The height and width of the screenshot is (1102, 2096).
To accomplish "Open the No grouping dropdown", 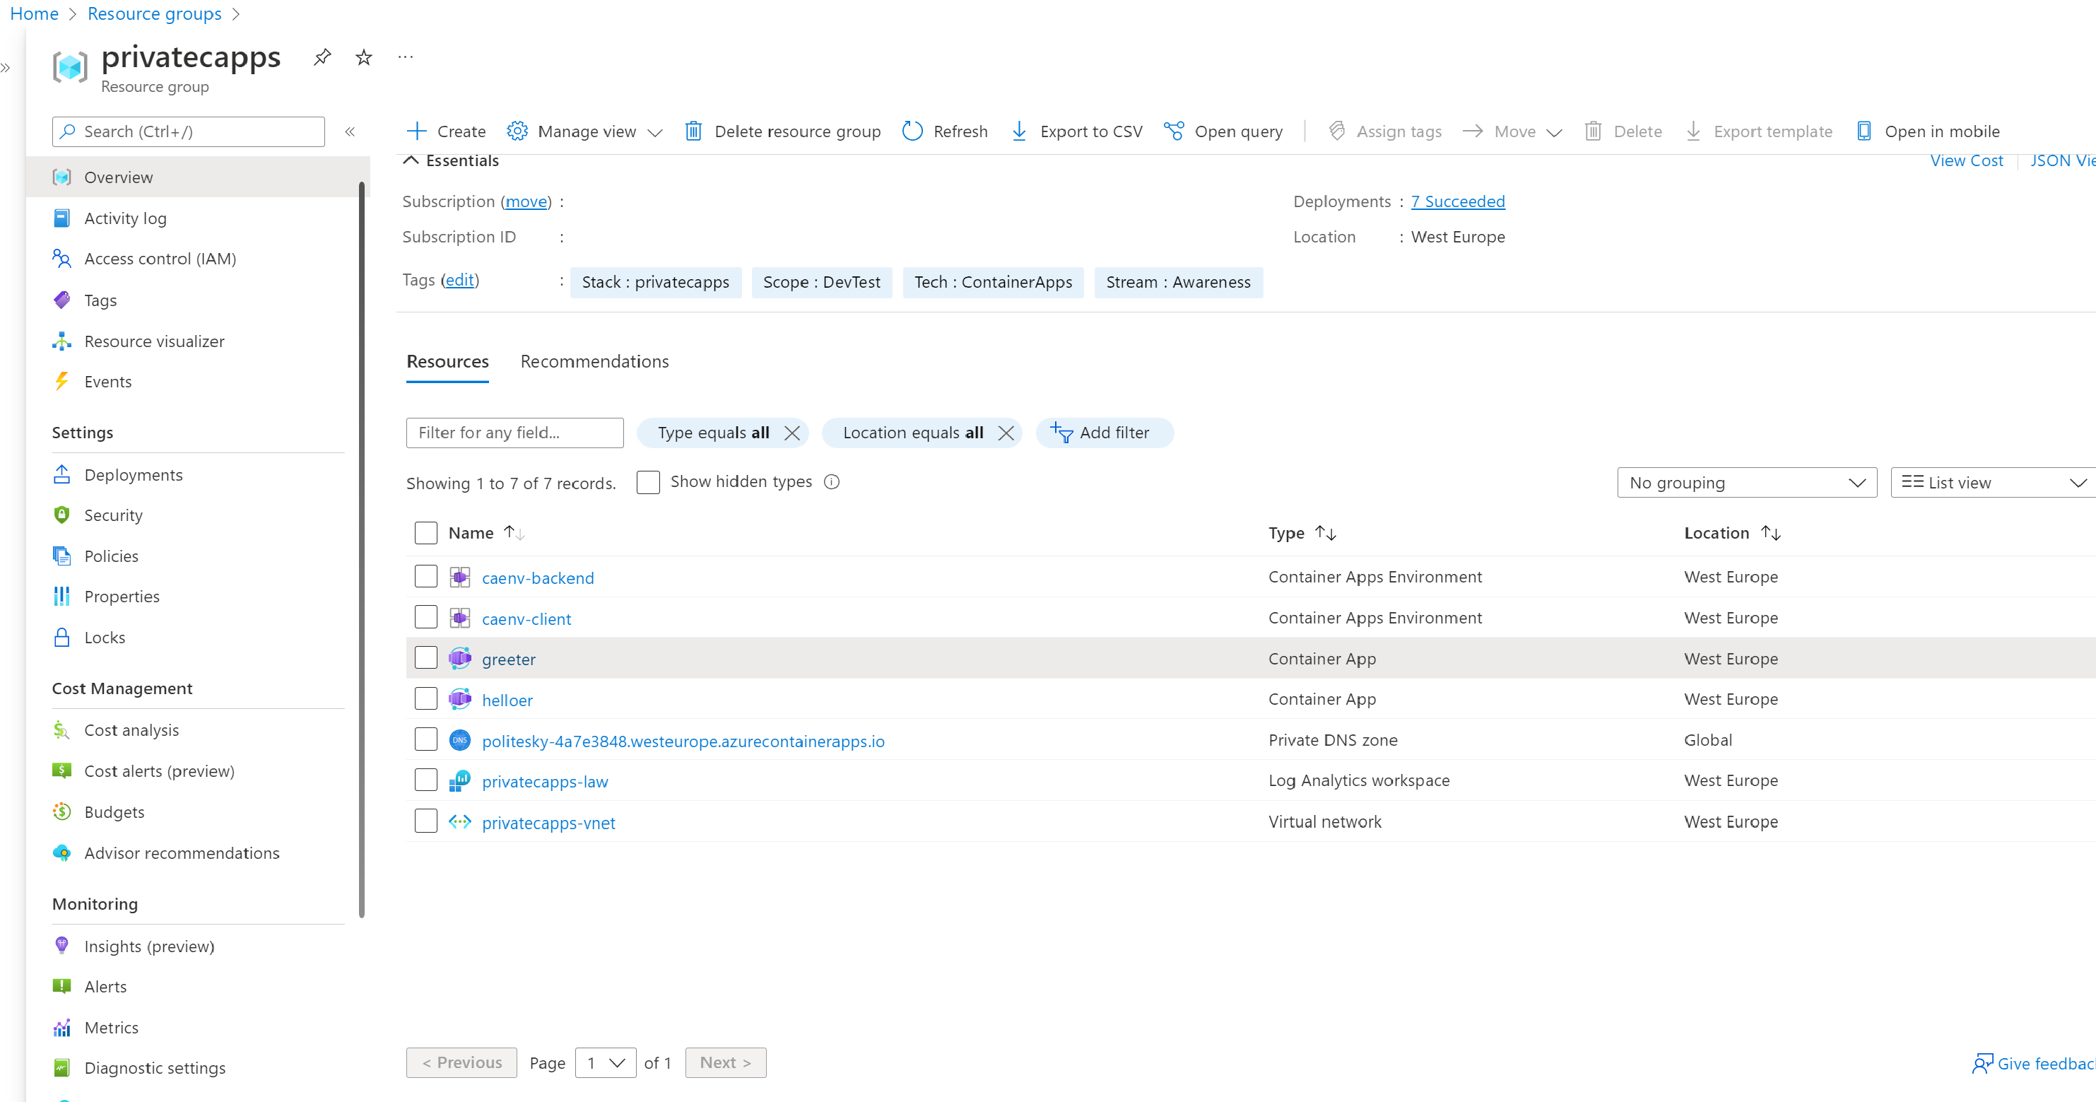I will (x=1746, y=483).
